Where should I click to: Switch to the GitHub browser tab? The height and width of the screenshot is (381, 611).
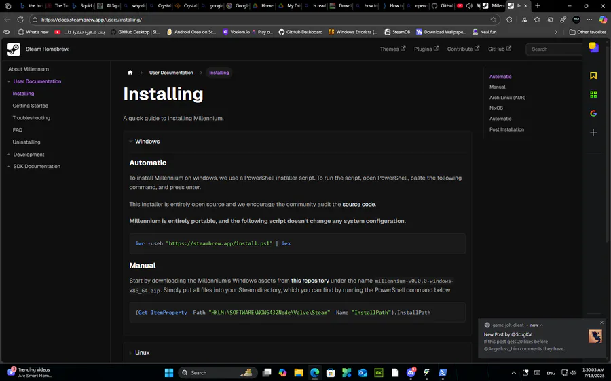[x=442, y=6]
